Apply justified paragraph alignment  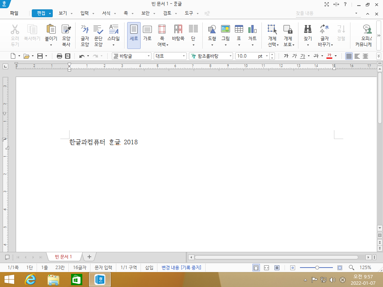[349, 56]
